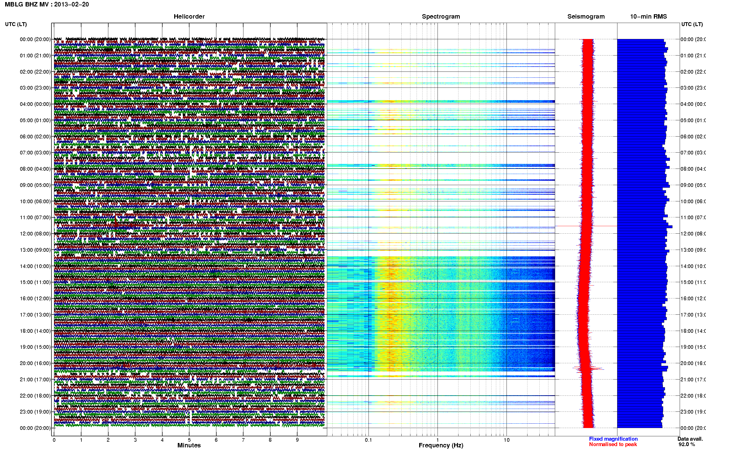Click the red seismogram spike before 12:00

[x=586, y=226]
